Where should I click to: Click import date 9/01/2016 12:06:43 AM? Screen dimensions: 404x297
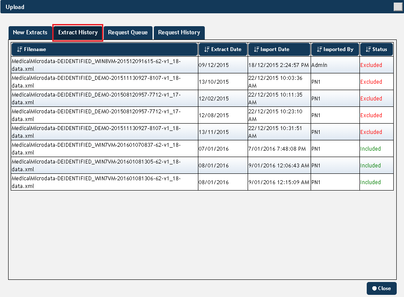(x=279, y=166)
